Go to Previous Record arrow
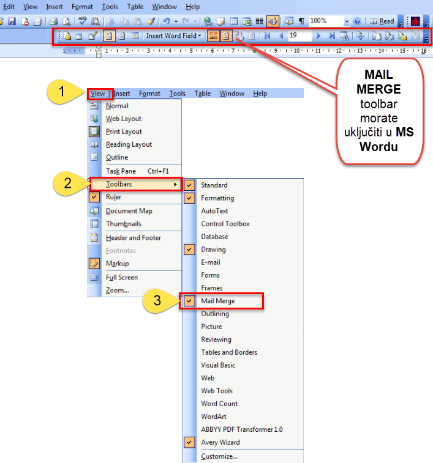433x463 pixels. (x=281, y=36)
